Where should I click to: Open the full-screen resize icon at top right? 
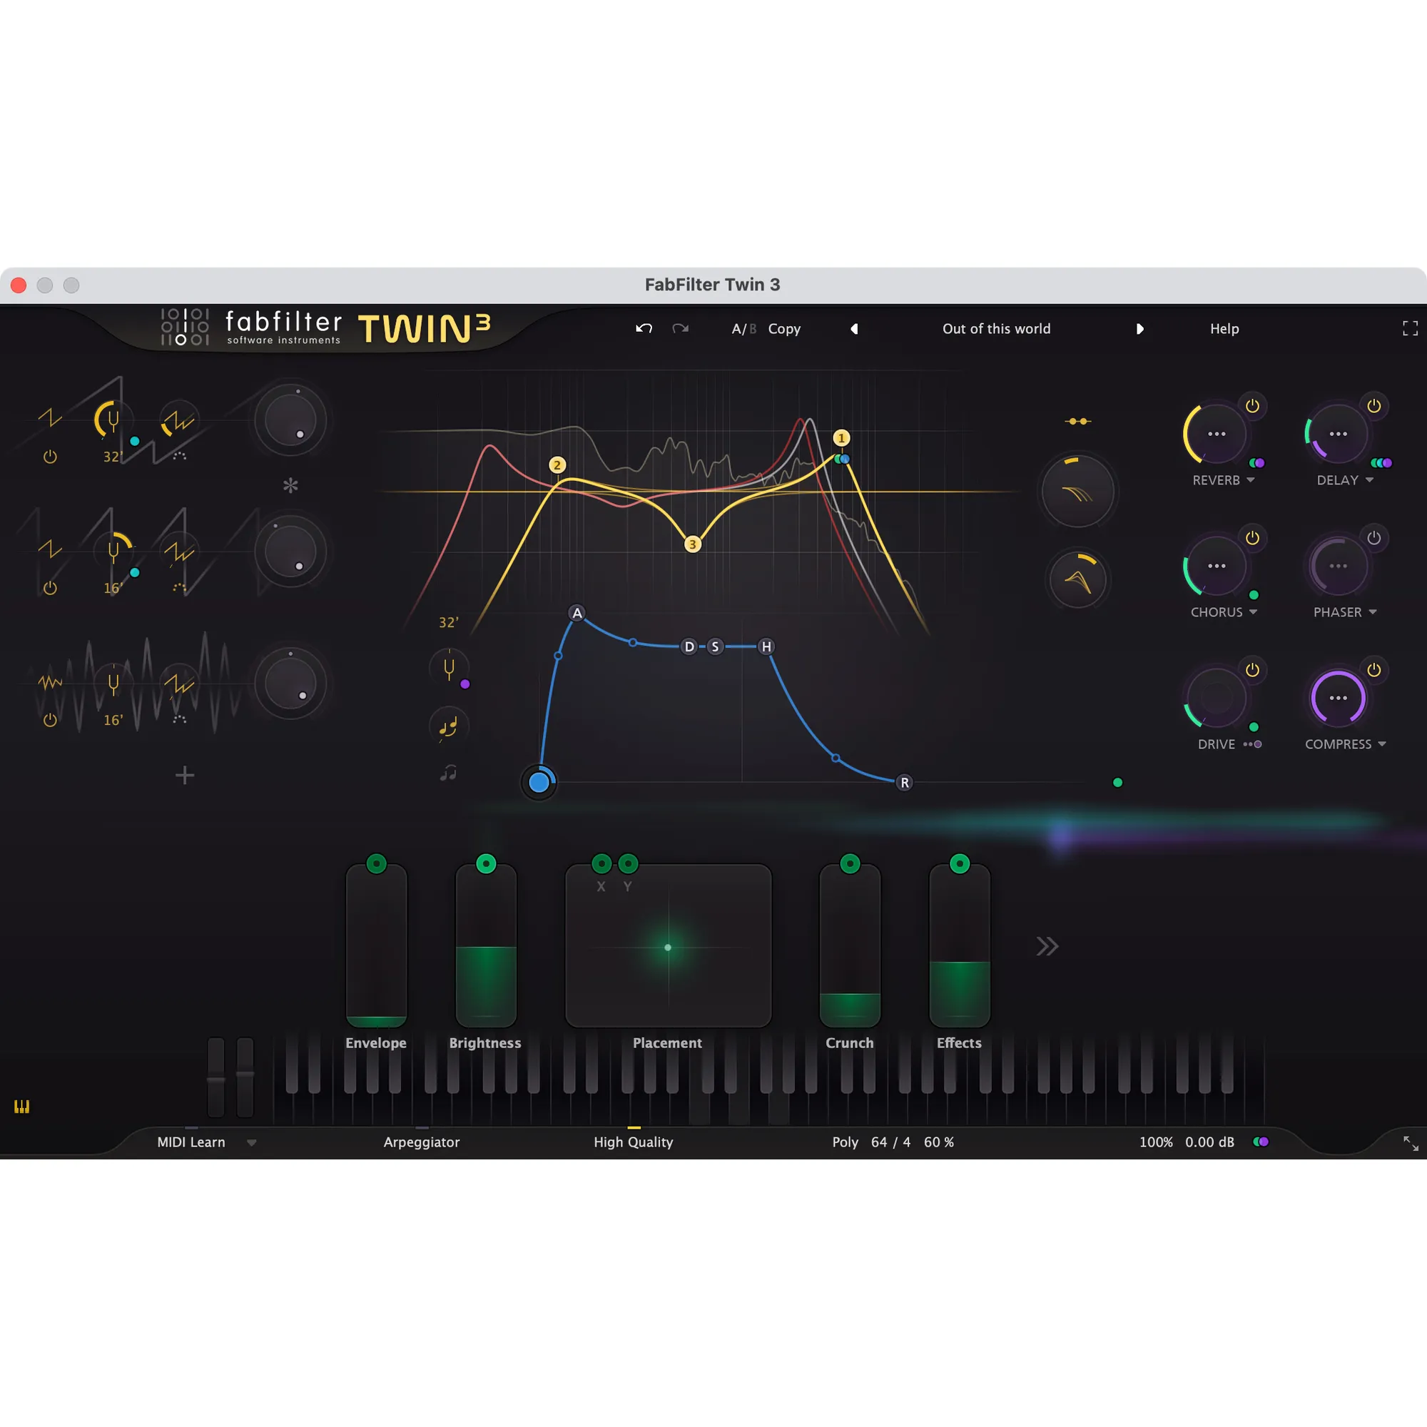1409,329
